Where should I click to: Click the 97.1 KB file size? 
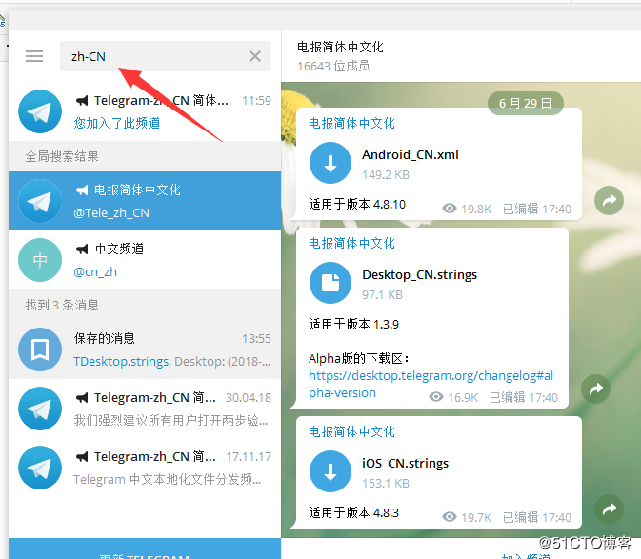click(382, 294)
